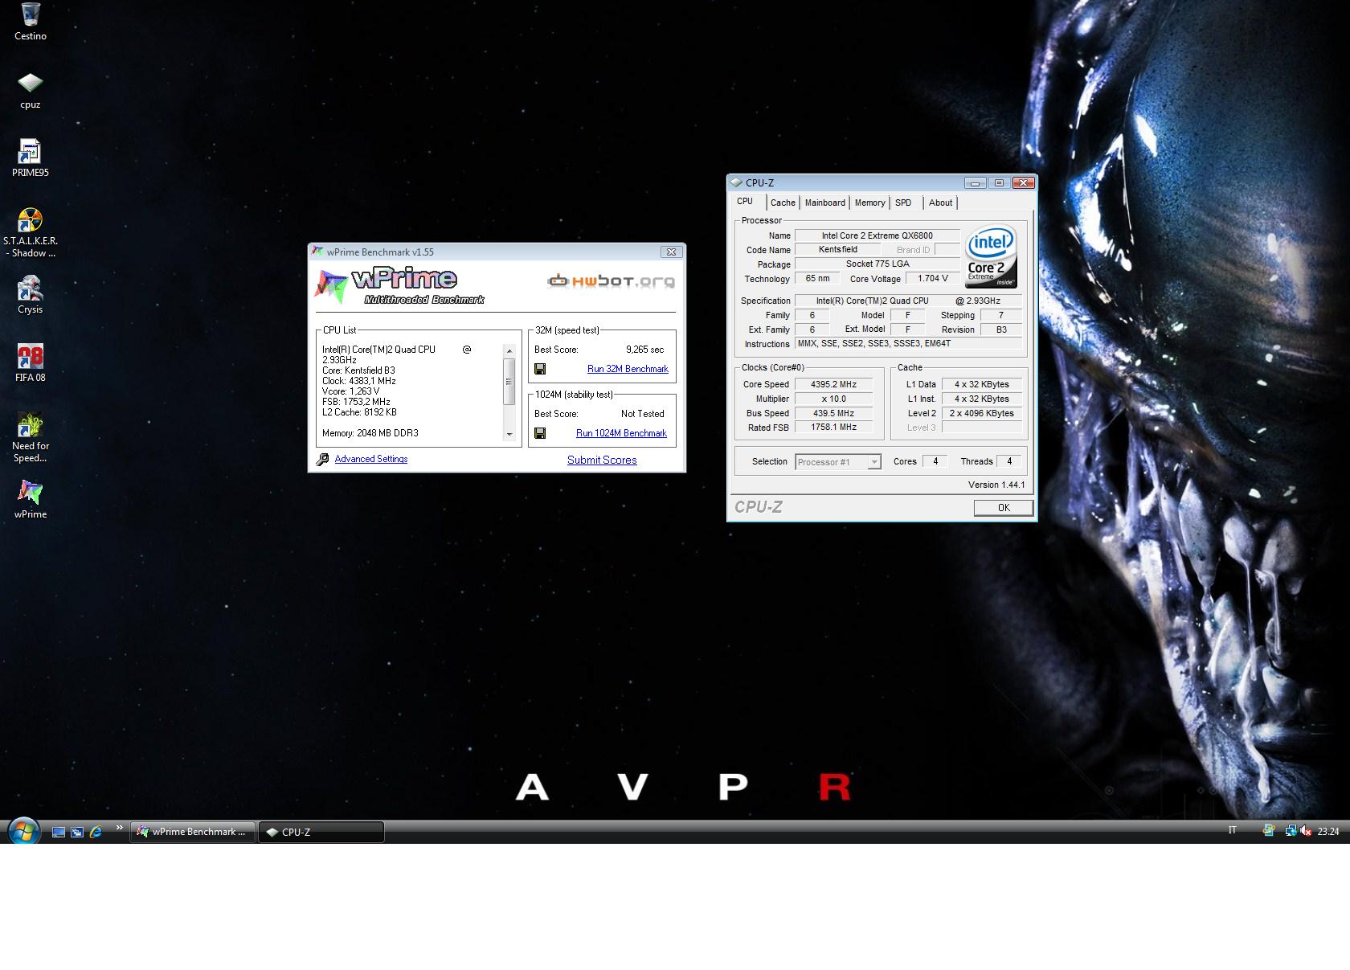Select the Need for Speed desktop icon
Viewport: 1350px width, 970px height.
[31, 438]
